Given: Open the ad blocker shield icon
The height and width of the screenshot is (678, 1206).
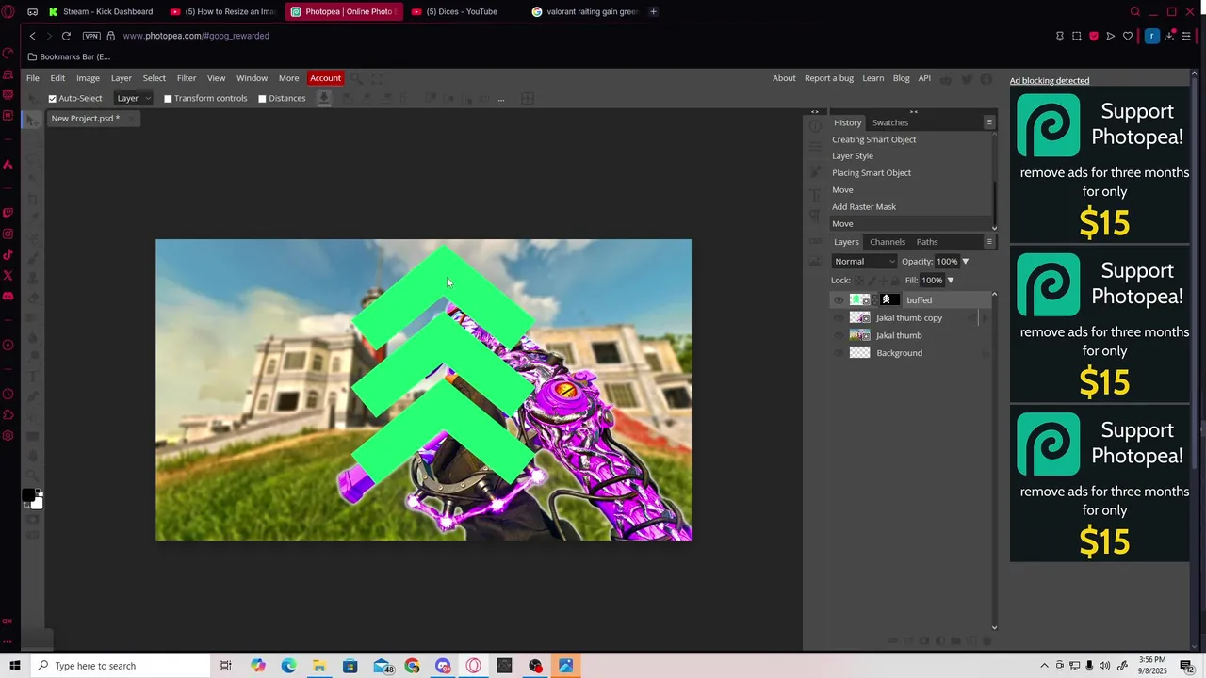Looking at the screenshot, I should [1094, 36].
